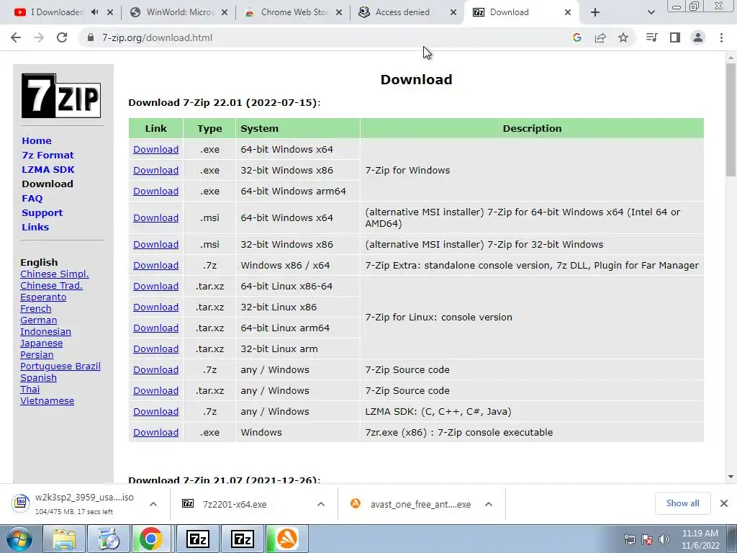737x553 pixels.
Task: Share this page via the share icon
Action: point(600,37)
